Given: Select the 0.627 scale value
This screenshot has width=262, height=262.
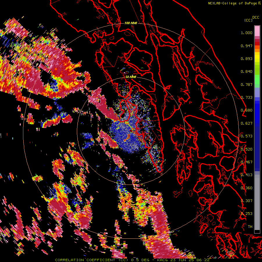Looking at the screenshot, I should pos(247,123).
